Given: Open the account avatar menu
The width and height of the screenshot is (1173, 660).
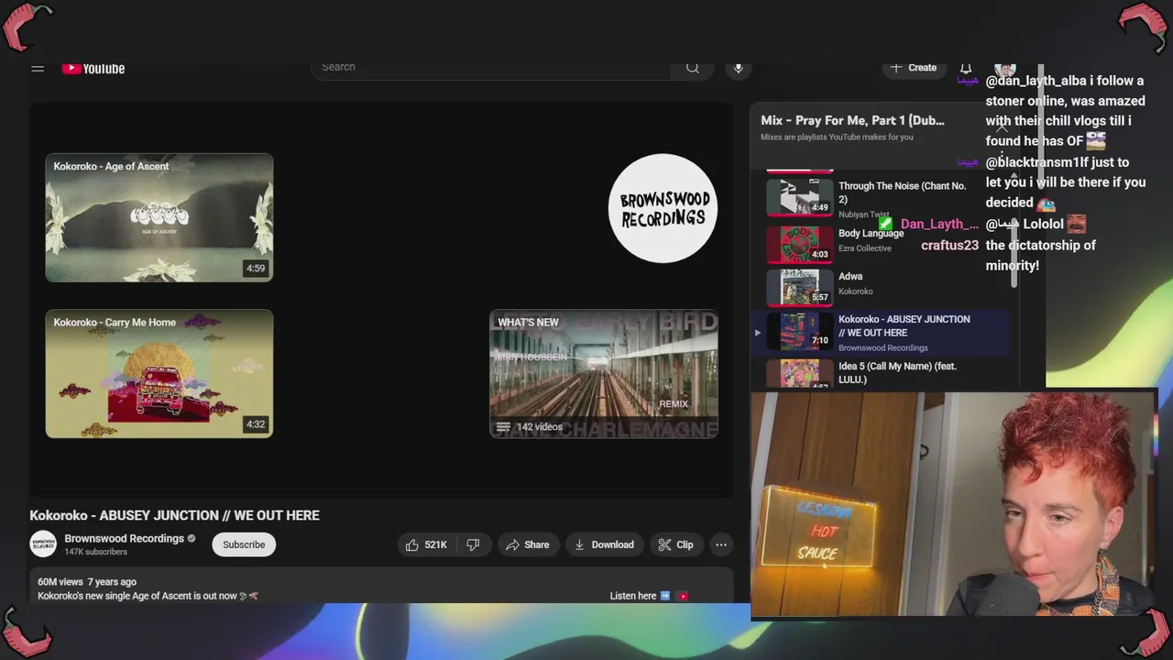Looking at the screenshot, I should [1005, 70].
